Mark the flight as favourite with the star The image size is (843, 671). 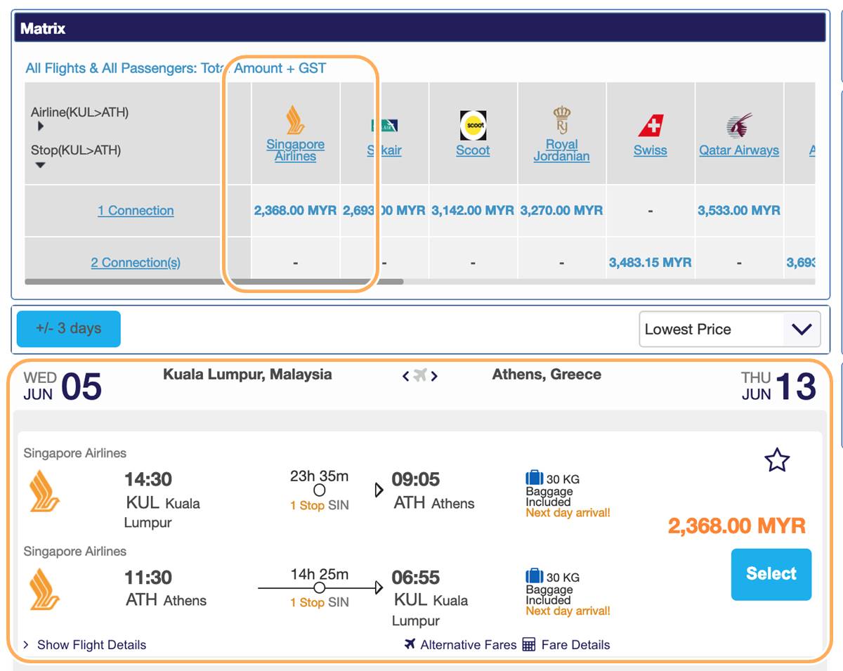pyautogui.click(x=777, y=460)
